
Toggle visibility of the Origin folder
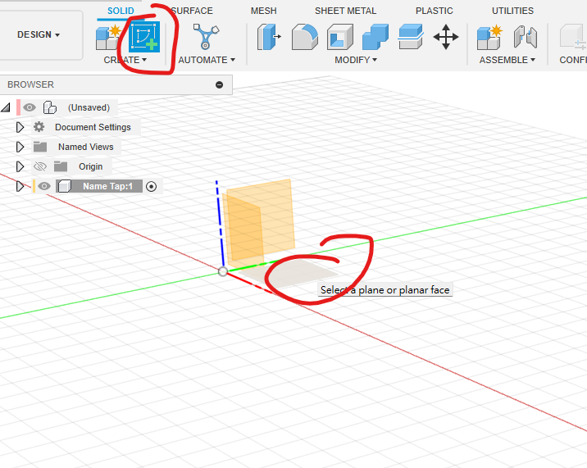[40, 166]
